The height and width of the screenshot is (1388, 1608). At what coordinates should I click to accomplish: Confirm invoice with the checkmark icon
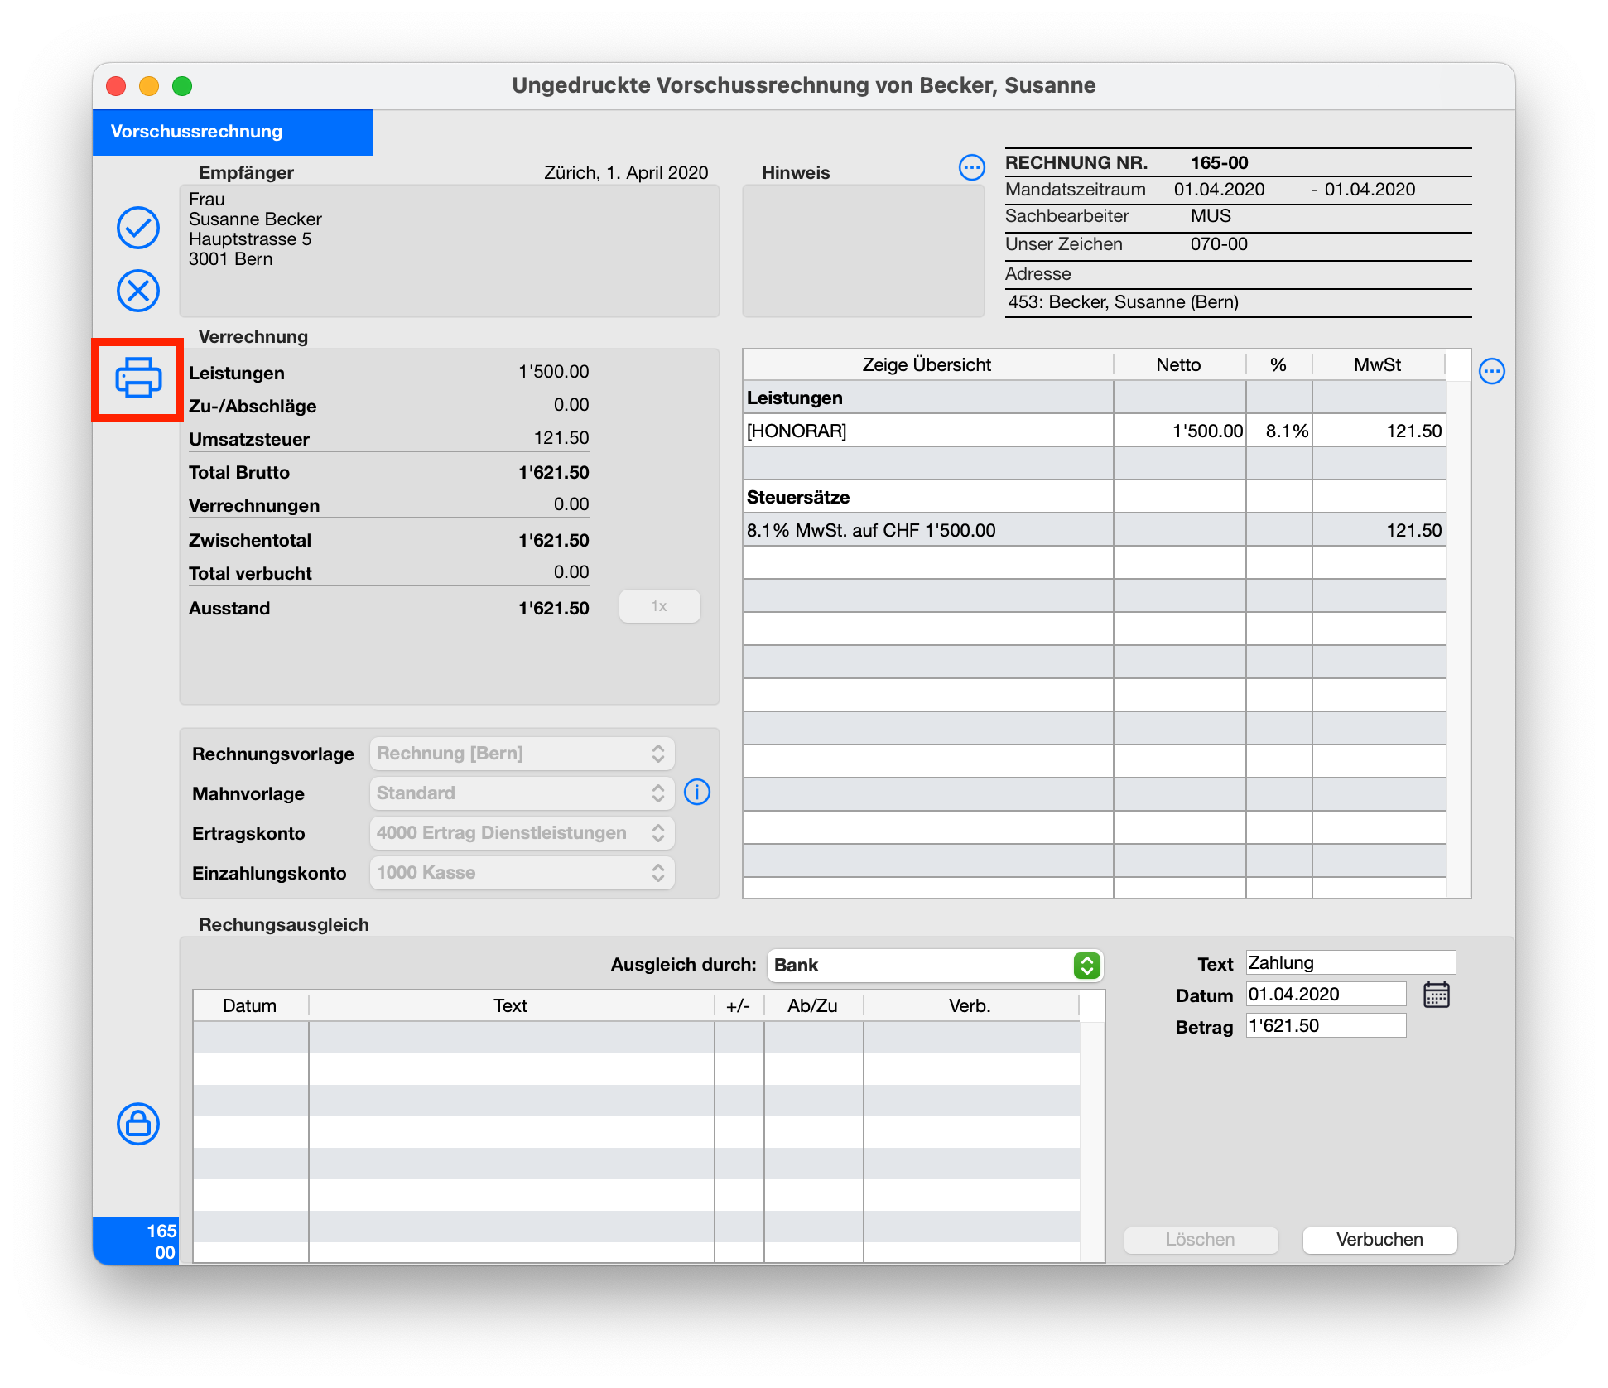click(x=138, y=228)
